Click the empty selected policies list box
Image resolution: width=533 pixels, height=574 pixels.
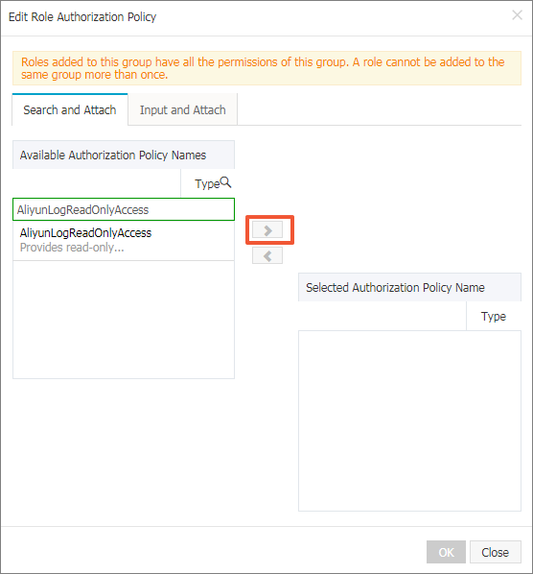pos(409,421)
